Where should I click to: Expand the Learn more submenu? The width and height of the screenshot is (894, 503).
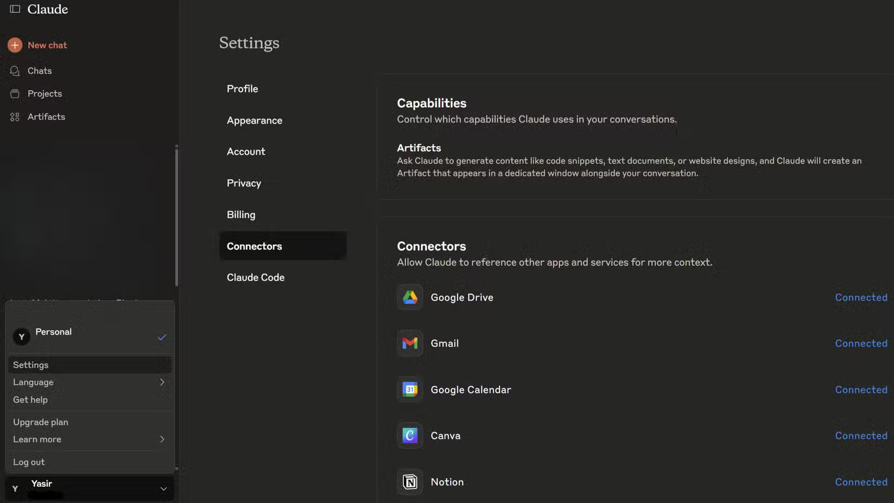click(x=162, y=439)
